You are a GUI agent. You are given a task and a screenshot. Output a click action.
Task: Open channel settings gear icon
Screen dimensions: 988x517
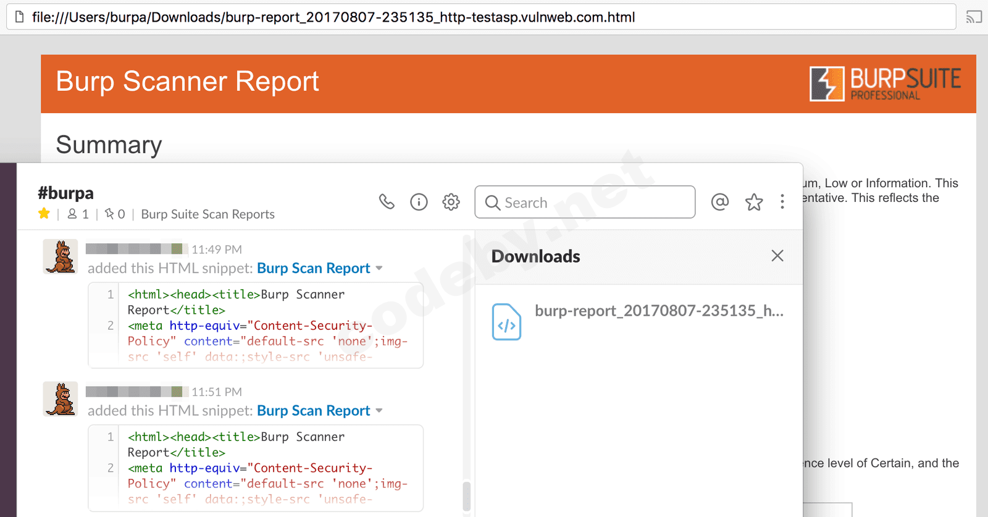coord(451,202)
